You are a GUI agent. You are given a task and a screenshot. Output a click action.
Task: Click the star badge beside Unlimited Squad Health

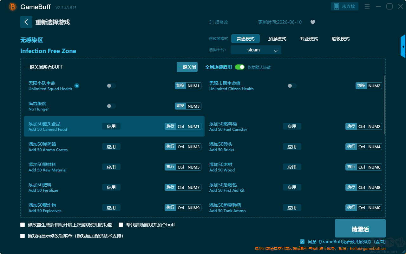coord(77,86)
